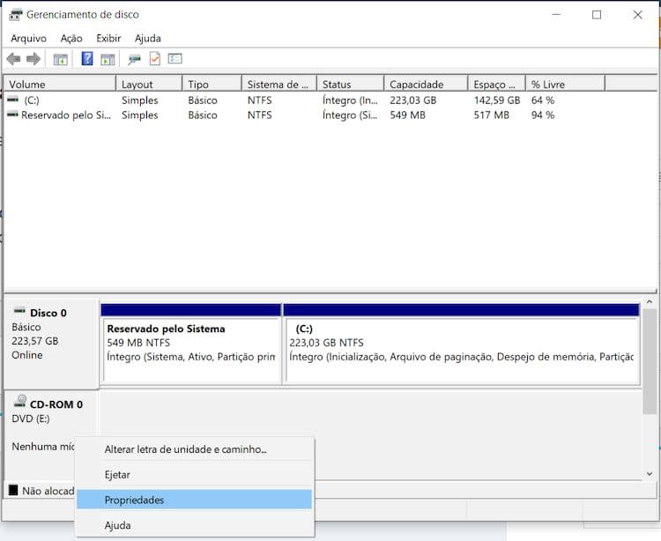Click the 517 MB free space cell
Screen dimensions: 661x541
491,115
